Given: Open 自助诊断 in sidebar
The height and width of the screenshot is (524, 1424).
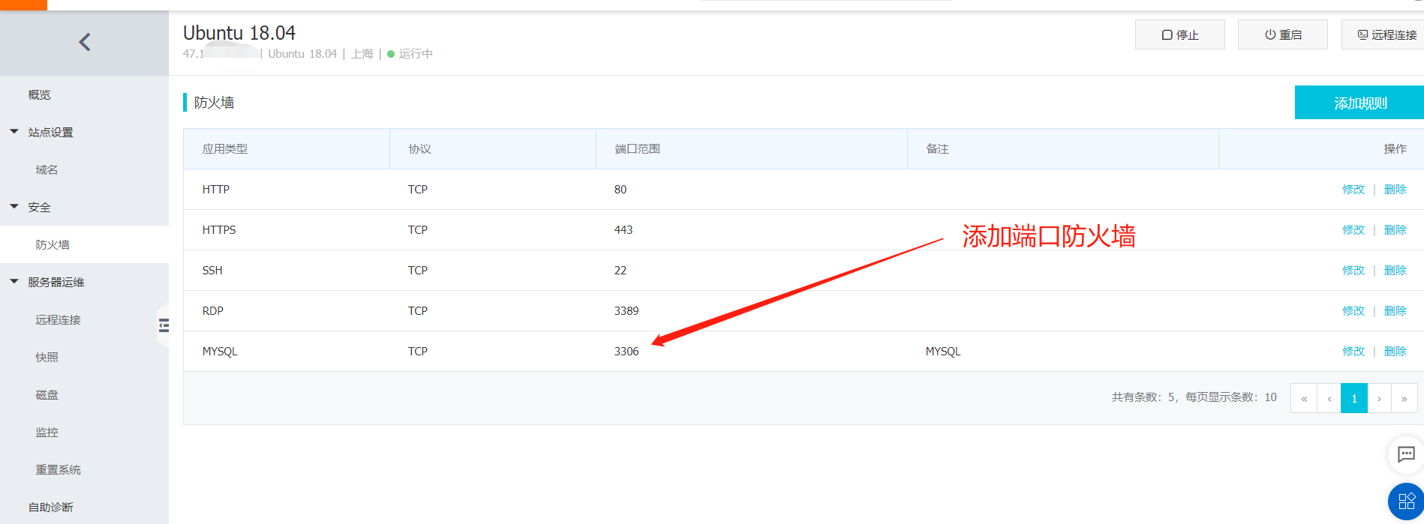Looking at the screenshot, I should click(x=51, y=507).
